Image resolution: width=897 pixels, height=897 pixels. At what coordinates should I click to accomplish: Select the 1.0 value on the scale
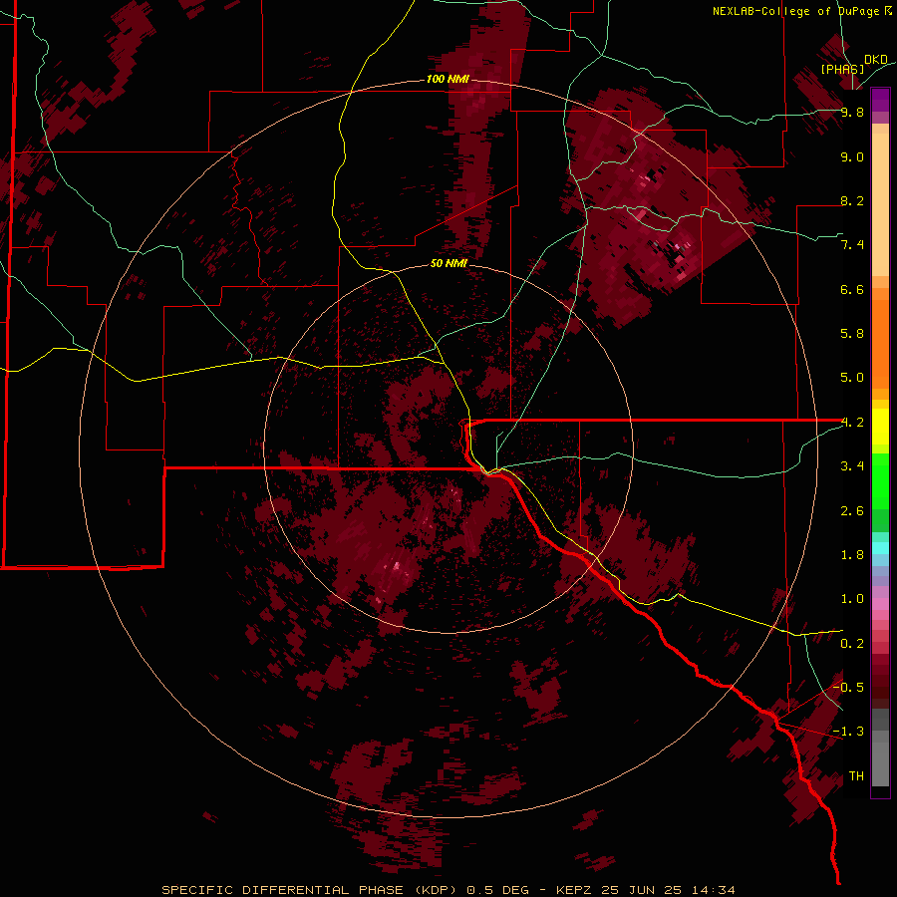[852, 599]
